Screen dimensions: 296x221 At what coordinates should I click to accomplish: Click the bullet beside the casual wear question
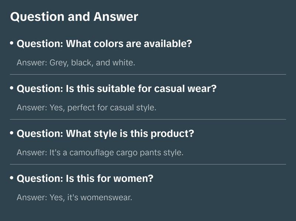point(12,88)
